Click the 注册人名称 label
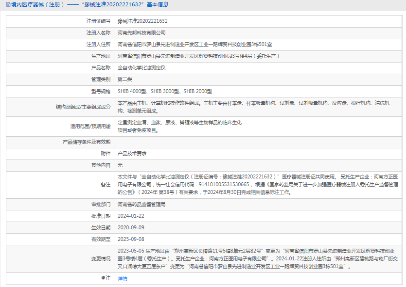This screenshot has width=406, height=287. (x=98, y=33)
